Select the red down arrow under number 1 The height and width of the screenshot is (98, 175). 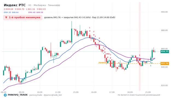pos(90,31)
